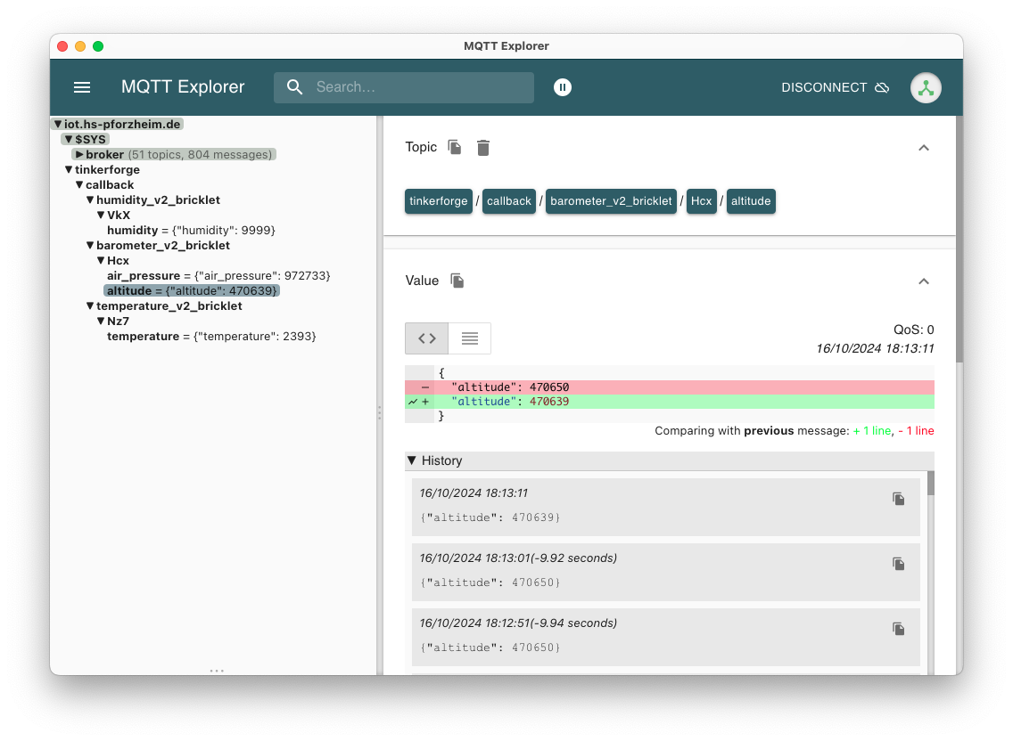Copy the 18:13:11 history entry payload
This screenshot has height=741, width=1013.
point(898,499)
